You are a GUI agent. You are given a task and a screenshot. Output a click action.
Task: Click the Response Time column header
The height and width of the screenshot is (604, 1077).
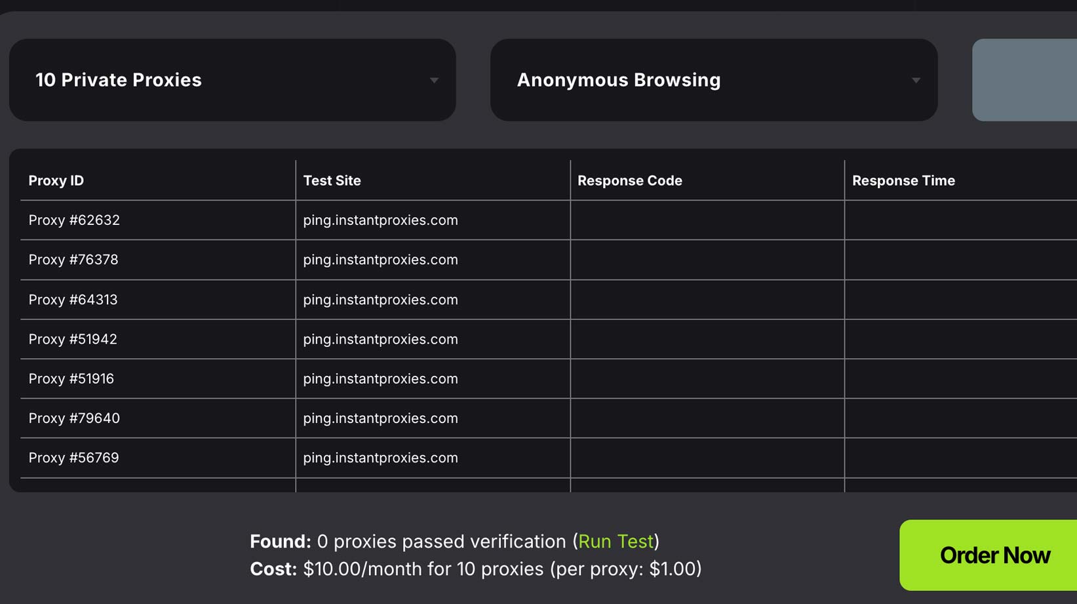click(903, 180)
